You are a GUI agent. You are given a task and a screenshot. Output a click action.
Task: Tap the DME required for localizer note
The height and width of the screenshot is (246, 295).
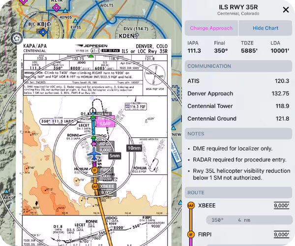click(233, 149)
